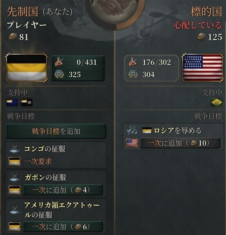Click the crossed swords icon by ガボンの征服
This screenshot has width=226, height=235.
[14, 178]
